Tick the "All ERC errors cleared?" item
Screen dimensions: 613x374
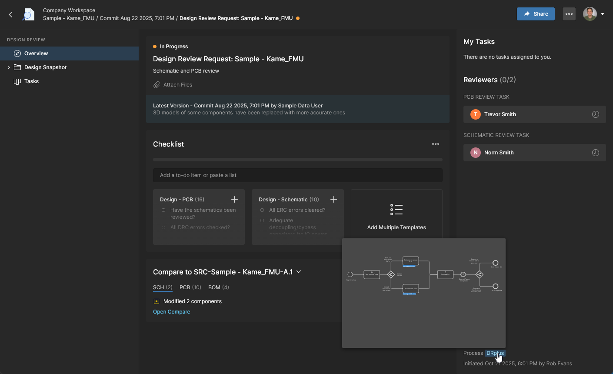(x=262, y=210)
